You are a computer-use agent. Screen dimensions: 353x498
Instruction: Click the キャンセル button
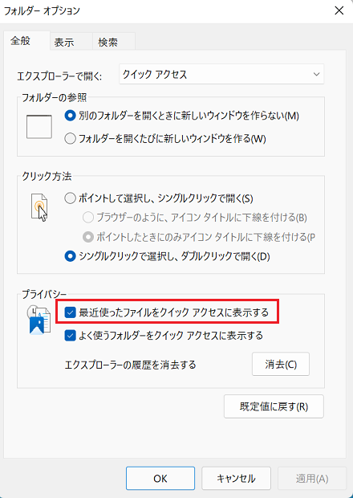pyautogui.click(x=236, y=478)
